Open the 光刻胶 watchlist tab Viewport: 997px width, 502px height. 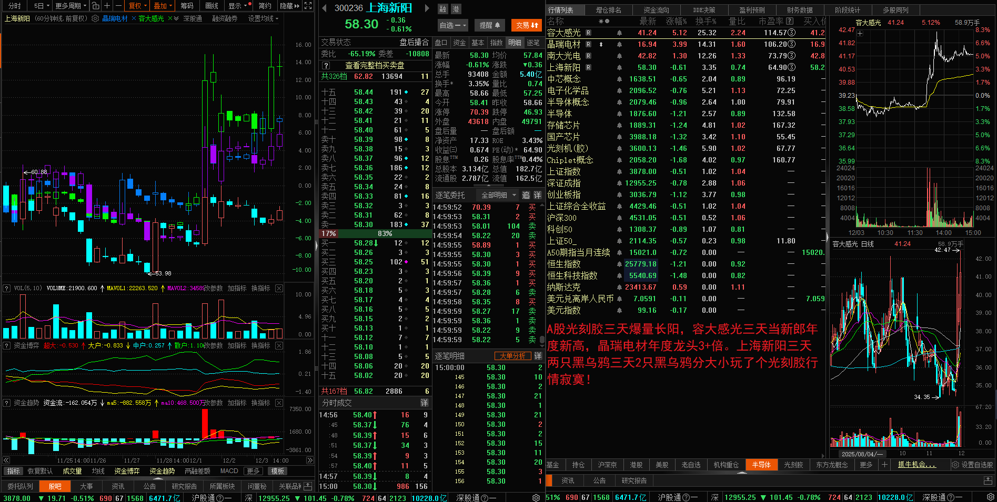click(x=793, y=465)
